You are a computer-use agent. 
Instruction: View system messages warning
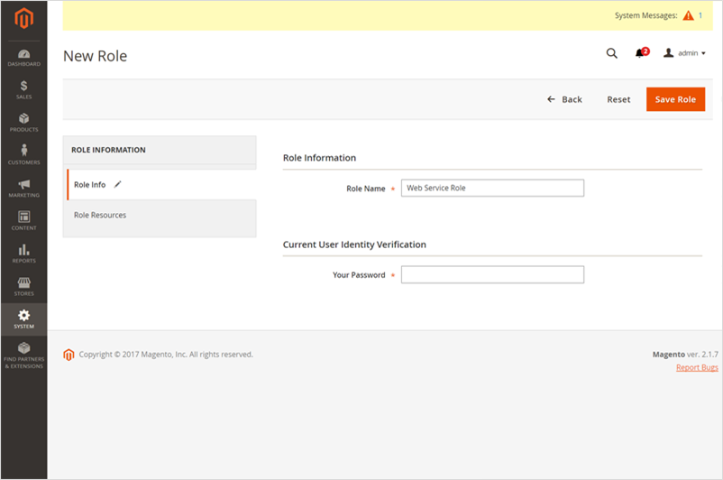pyautogui.click(x=689, y=15)
